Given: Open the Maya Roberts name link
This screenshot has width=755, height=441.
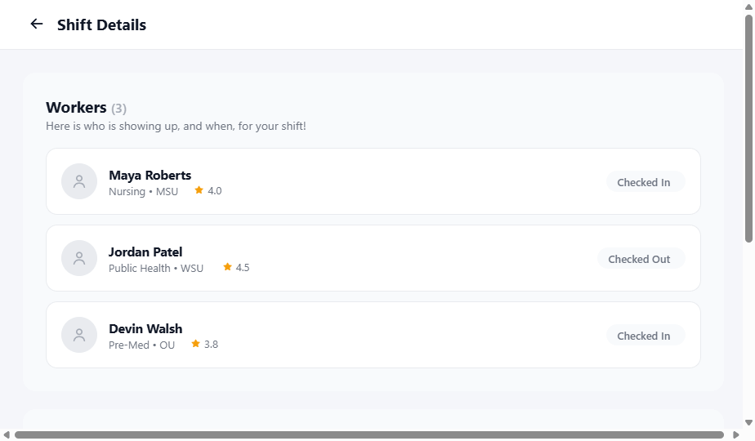Looking at the screenshot, I should pyautogui.click(x=150, y=176).
